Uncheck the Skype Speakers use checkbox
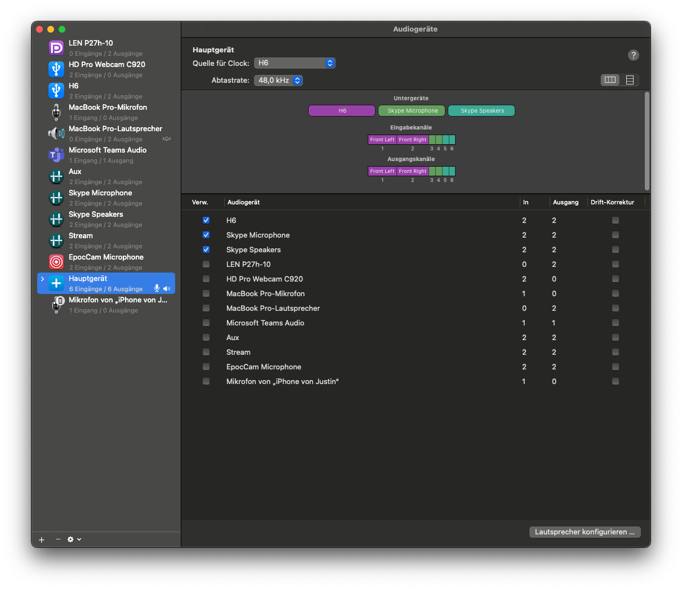The width and height of the screenshot is (682, 589). coord(206,249)
